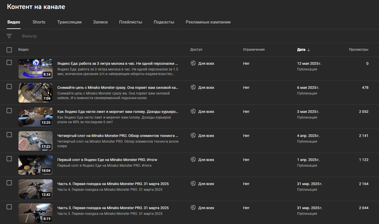
Task: Check the "Как Яндекс Еда нагло лжет" video
Action: tap(9, 111)
